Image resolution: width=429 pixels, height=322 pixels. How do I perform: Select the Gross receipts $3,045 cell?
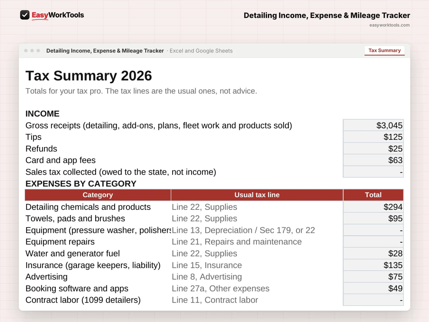click(373, 125)
